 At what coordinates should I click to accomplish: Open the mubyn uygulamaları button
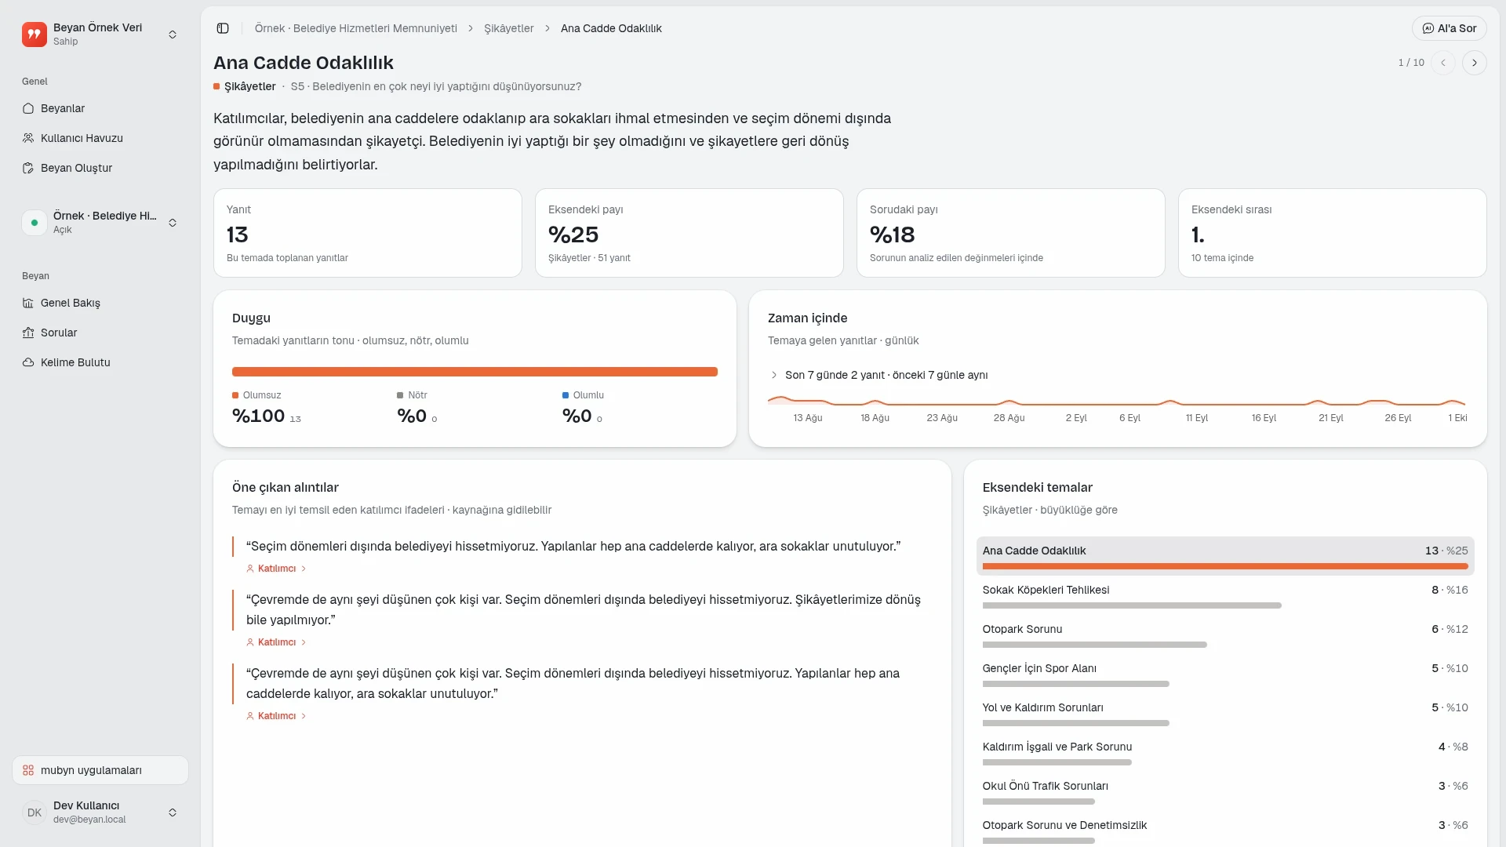click(100, 770)
